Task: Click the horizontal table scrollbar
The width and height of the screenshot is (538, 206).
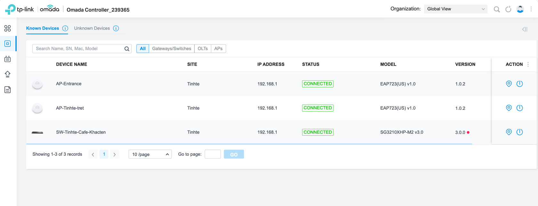Action: (249, 144)
